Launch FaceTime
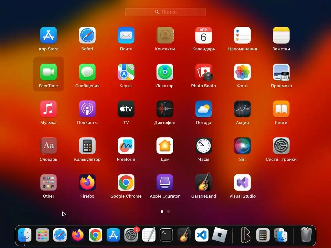331x248 pixels. point(48,72)
